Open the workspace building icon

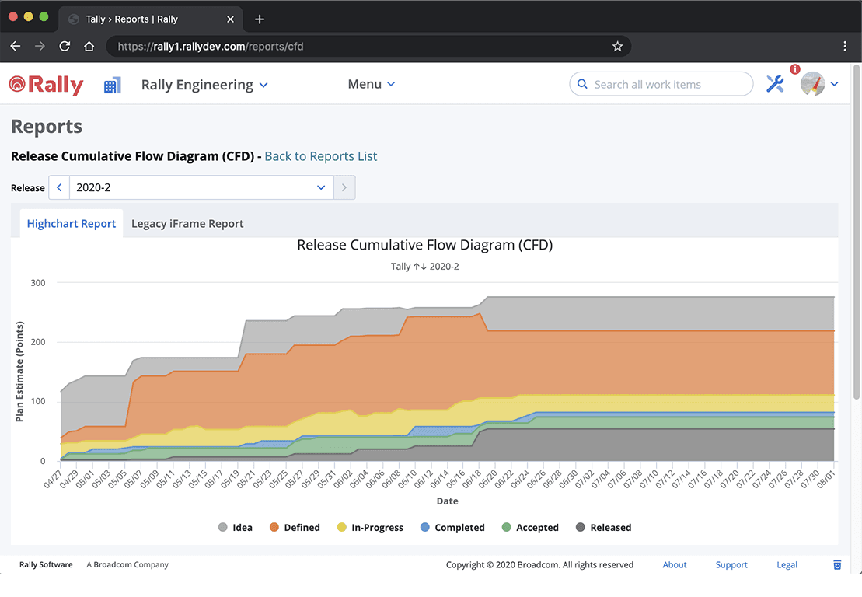113,86
